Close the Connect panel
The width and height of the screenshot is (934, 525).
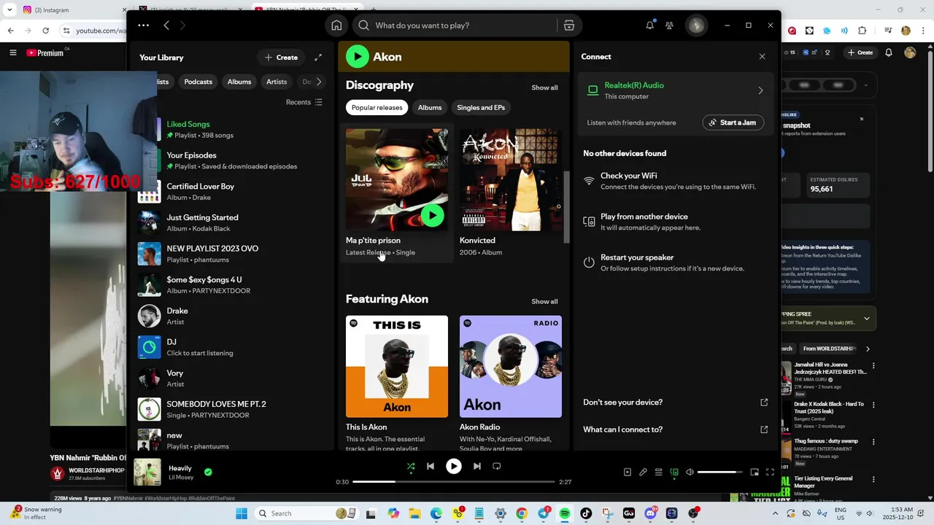762,56
